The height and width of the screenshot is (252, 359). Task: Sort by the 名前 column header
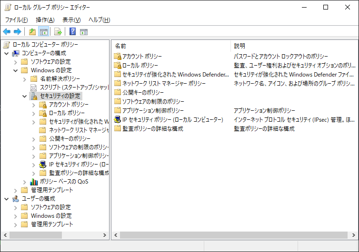point(171,46)
